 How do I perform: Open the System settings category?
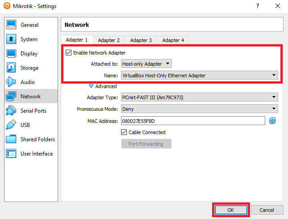(31, 39)
